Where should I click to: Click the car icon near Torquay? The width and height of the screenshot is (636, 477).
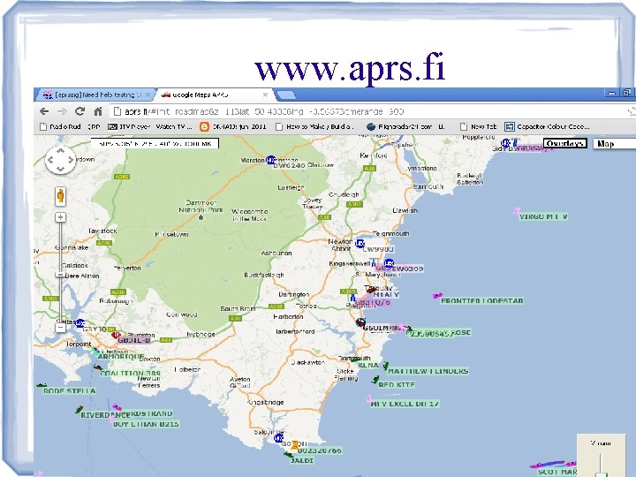[370, 290]
